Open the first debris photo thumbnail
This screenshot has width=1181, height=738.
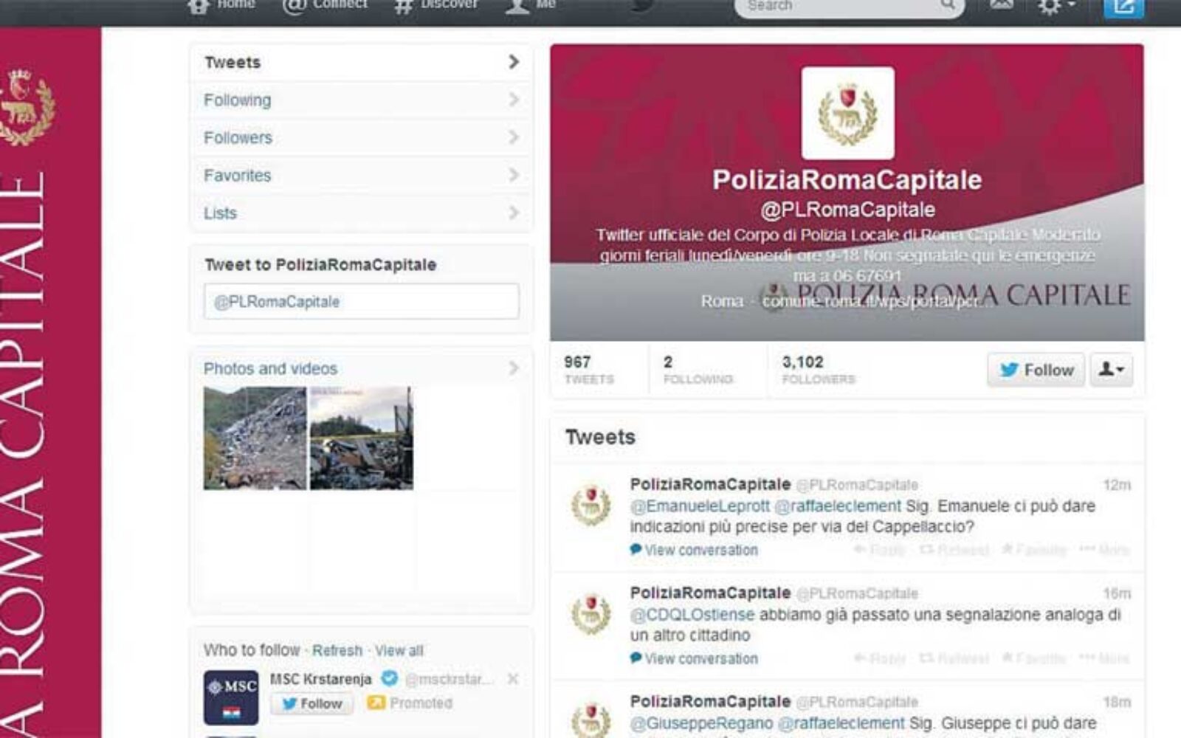click(x=255, y=438)
